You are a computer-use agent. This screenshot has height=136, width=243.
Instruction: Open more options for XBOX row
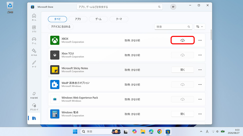pos(200,40)
